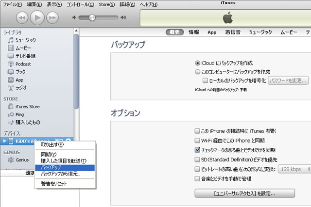Open App library via its sidebar icon
This screenshot has height=207, width=311.
click(x=11, y=80)
